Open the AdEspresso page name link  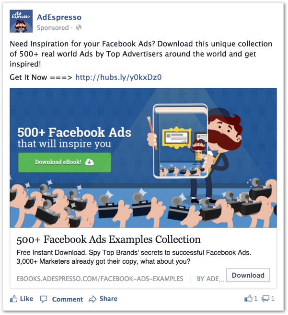click(59, 17)
